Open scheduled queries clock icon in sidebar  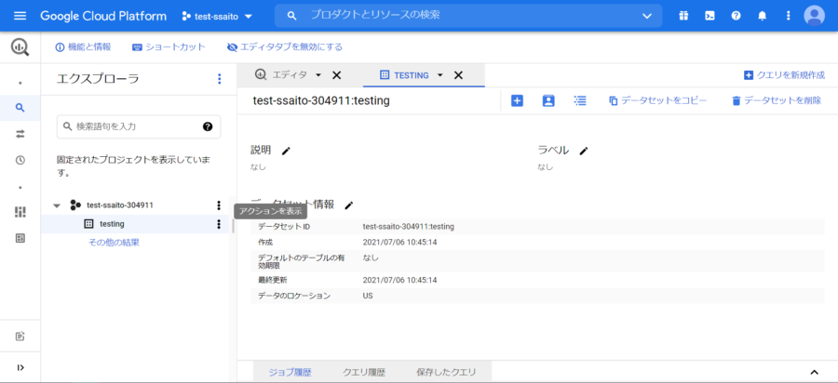point(20,160)
